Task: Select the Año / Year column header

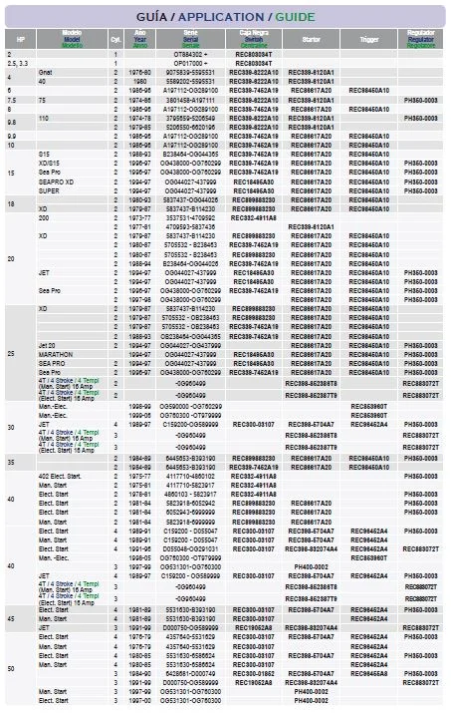Action: click(x=140, y=39)
